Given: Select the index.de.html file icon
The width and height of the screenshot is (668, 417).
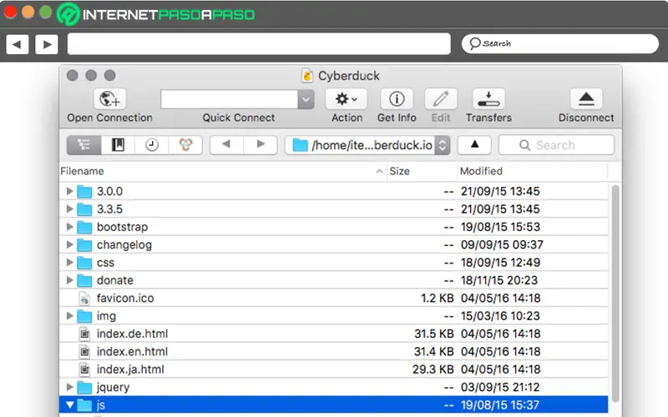Looking at the screenshot, I should [x=85, y=334].
